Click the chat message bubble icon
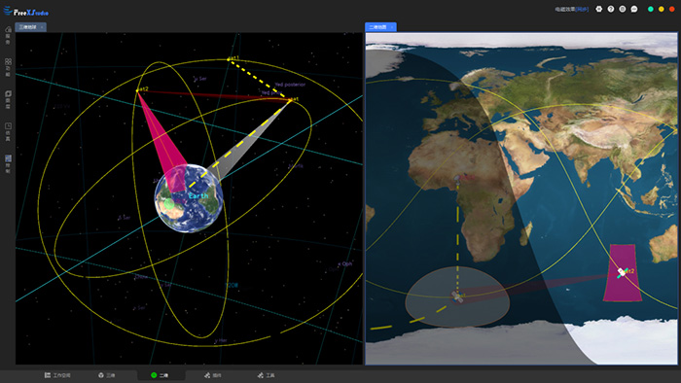The image size is (681, 383). pyautogui.click(x=634, y=9)
